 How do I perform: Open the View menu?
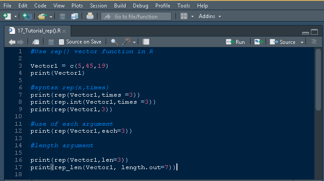pyautogui.click(x=59, y=6)
